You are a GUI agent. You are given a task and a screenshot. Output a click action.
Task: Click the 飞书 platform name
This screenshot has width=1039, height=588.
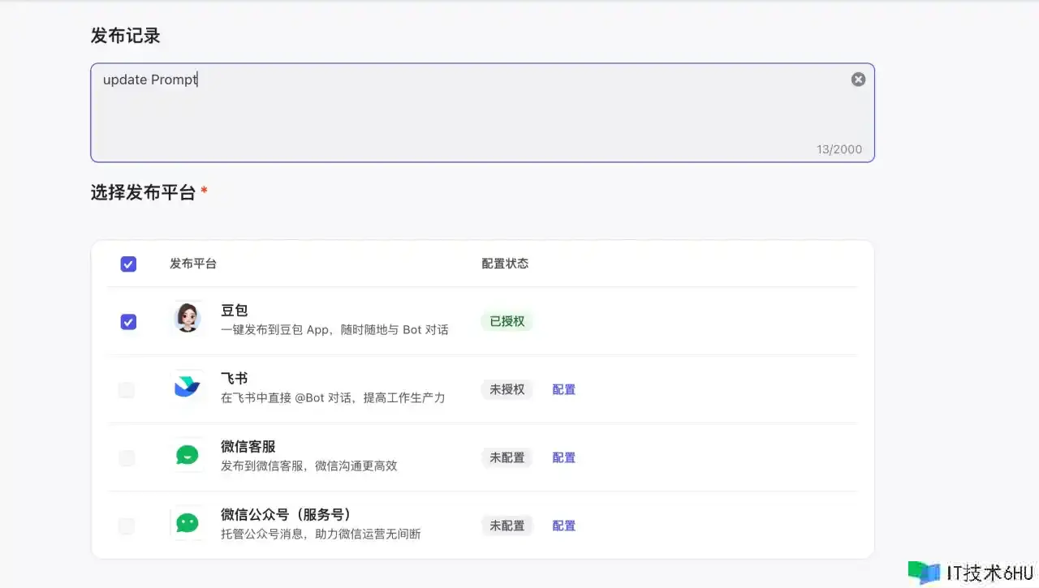(235, 379)
